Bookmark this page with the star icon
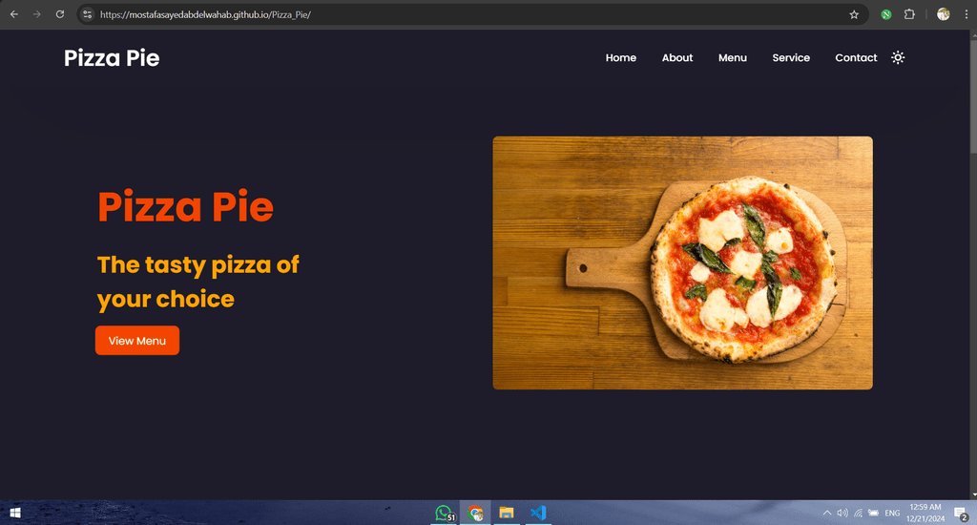Image resolution: width=977 pixels, height=525 pixels. point(854,14)
